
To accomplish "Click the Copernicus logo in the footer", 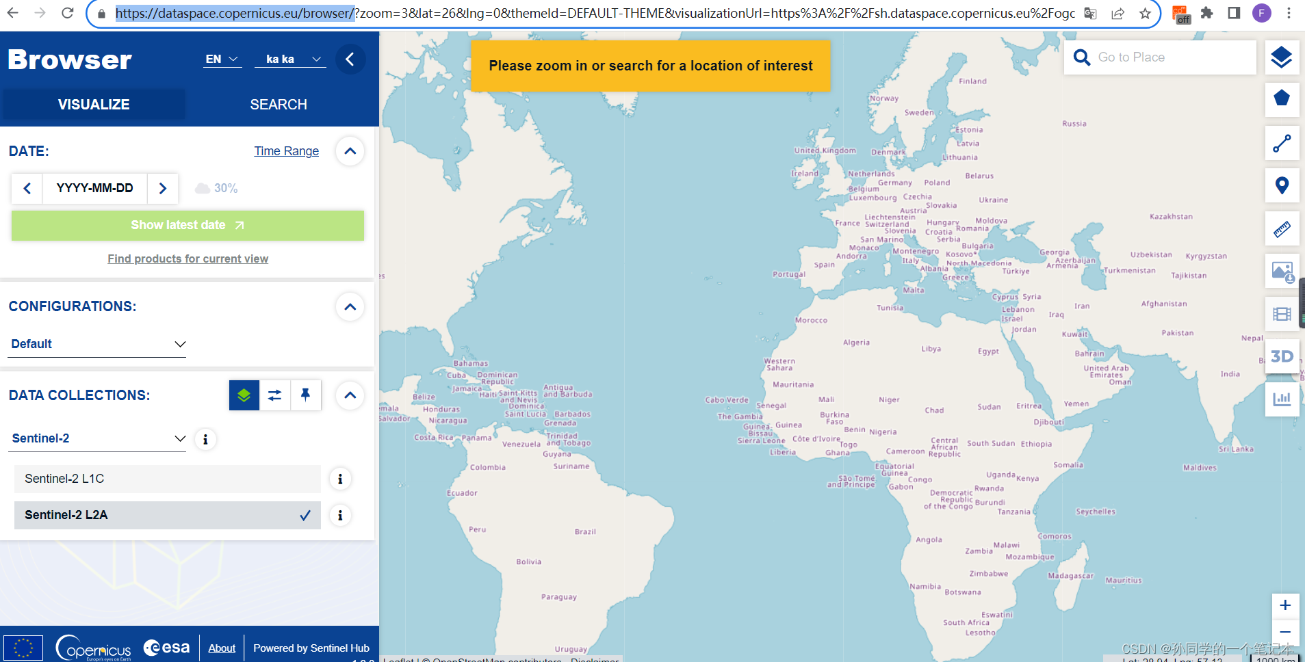I will point(93,648).
